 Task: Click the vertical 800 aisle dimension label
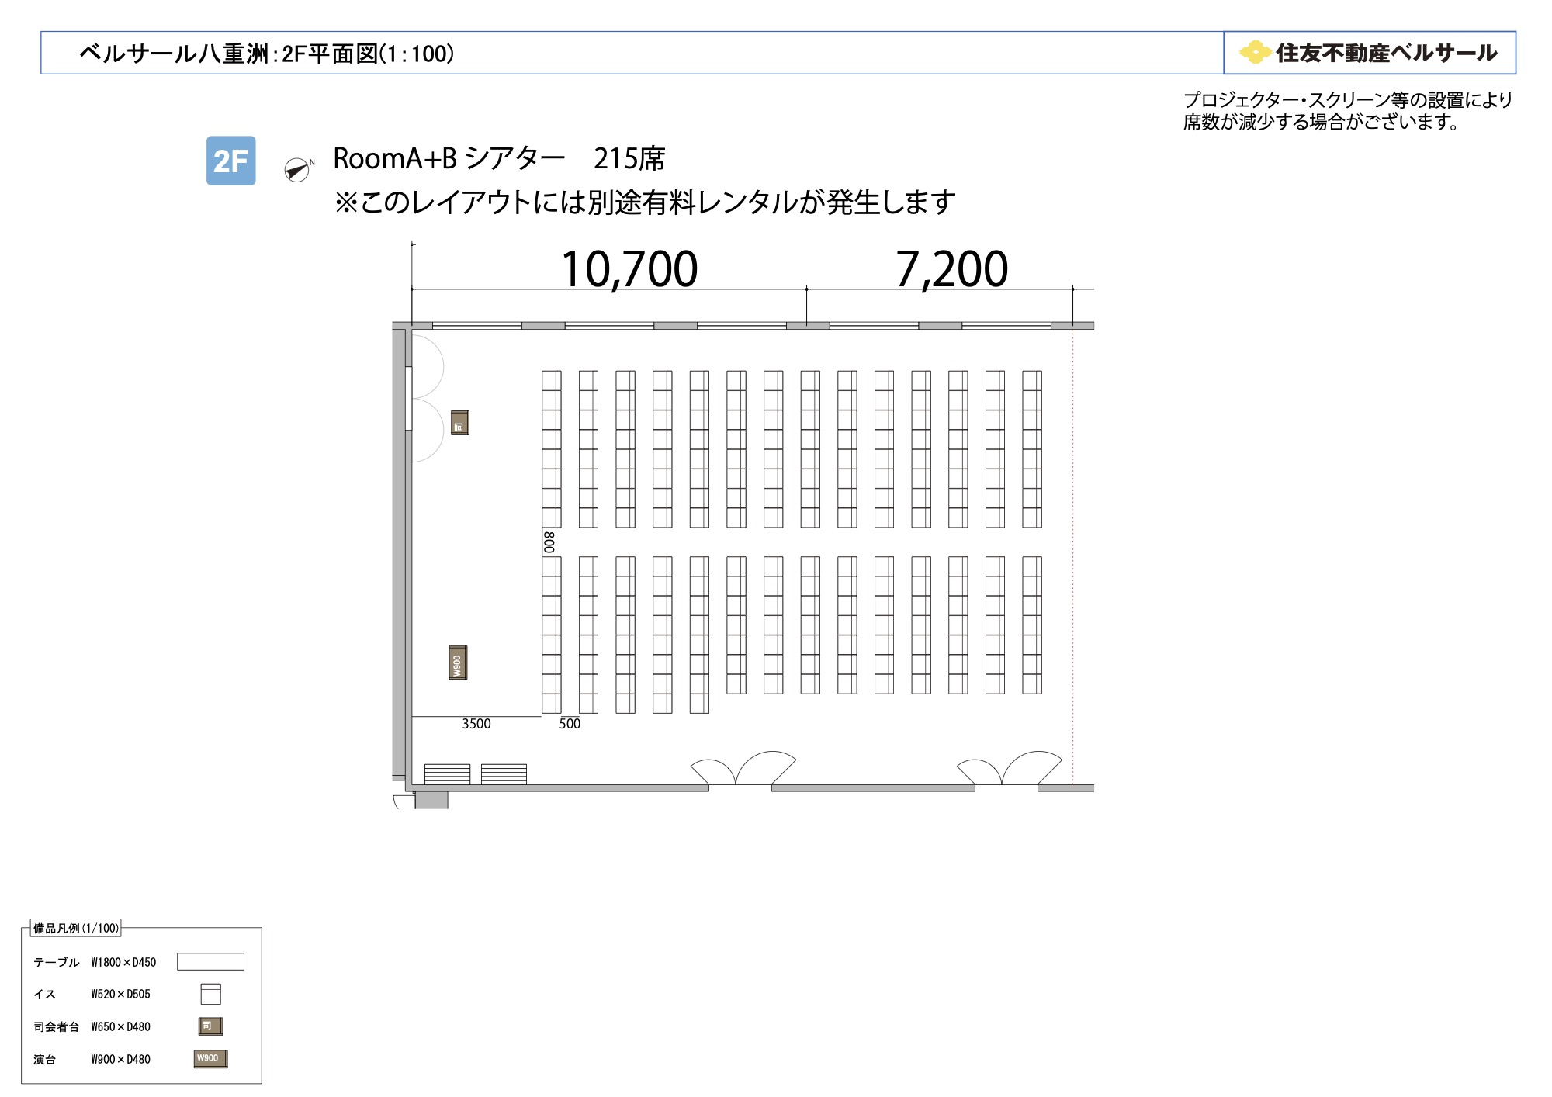point(549,542)
